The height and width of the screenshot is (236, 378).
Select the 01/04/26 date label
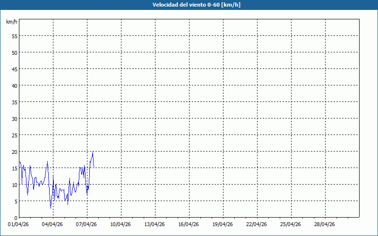19,224
